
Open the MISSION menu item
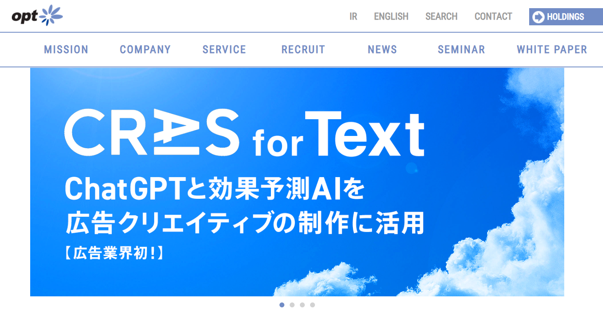pos(66,50)
